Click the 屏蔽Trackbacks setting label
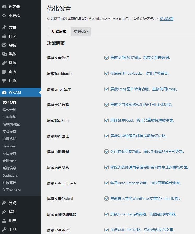The image size is (195, 234). [60, 74]
